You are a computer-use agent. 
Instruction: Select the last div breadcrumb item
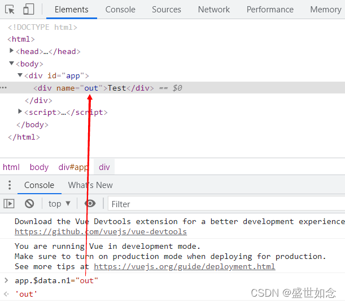coord(104,167)
